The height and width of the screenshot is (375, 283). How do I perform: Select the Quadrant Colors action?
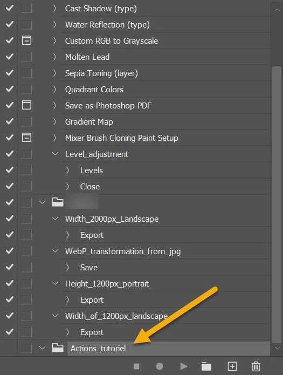(94, 90)
